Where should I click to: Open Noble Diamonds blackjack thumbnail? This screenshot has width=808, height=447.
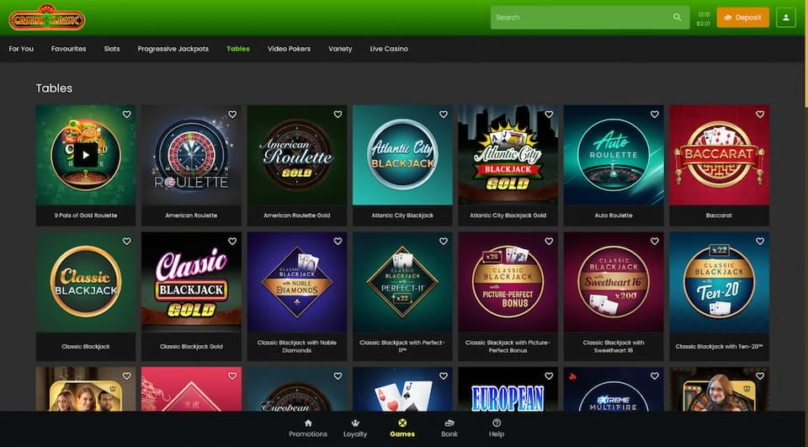click(297, 282)
